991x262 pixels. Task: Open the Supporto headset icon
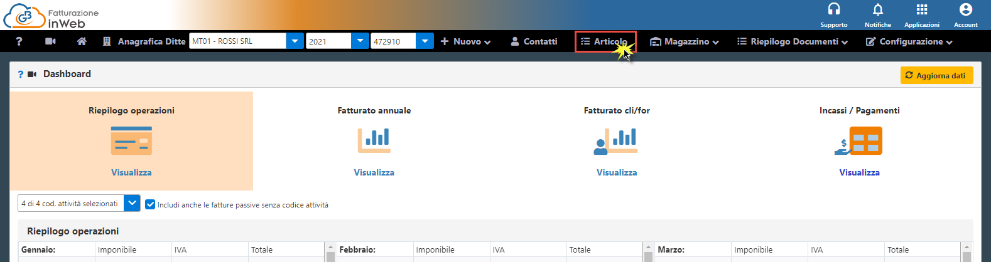pos(833,10)
